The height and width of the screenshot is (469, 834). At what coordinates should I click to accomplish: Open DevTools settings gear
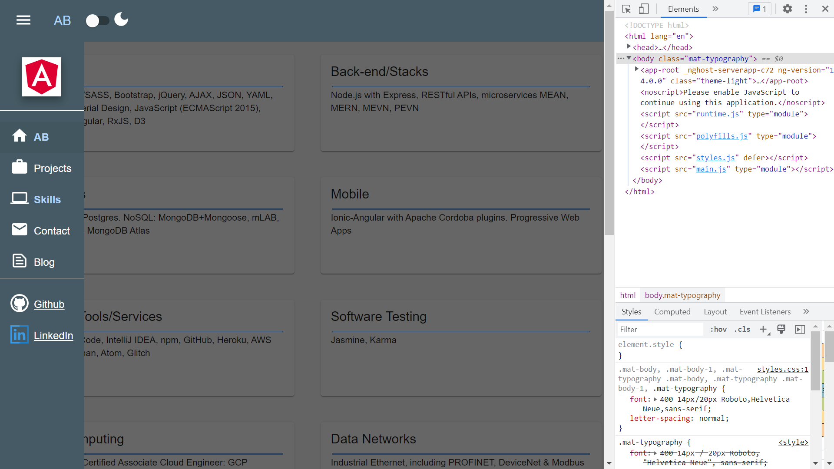tap(787, 9)
